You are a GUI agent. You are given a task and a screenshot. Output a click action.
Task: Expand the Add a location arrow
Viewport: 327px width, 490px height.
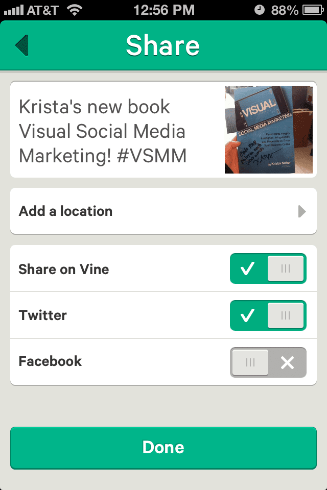(x=302, y=211)
